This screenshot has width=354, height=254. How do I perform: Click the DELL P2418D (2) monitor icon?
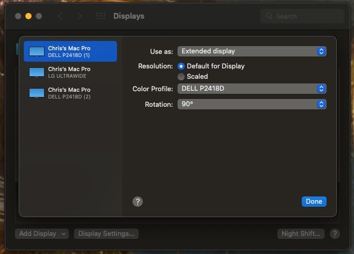(x=37, y=93)
